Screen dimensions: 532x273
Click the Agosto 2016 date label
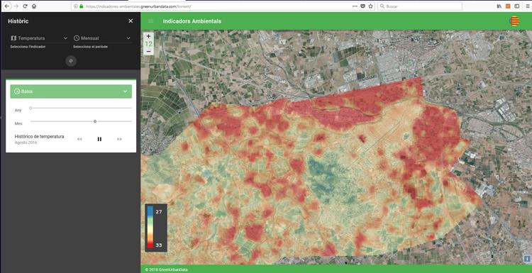click(x=26, y=143)
